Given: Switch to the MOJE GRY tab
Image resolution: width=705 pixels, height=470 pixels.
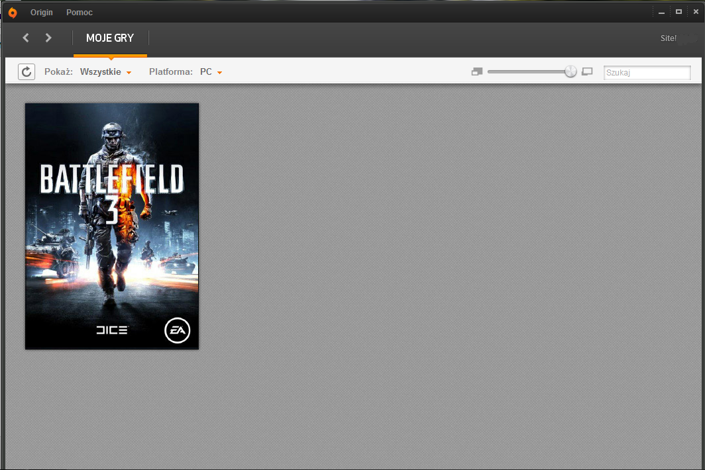Looking at the screenshot, I should (110, 38).
